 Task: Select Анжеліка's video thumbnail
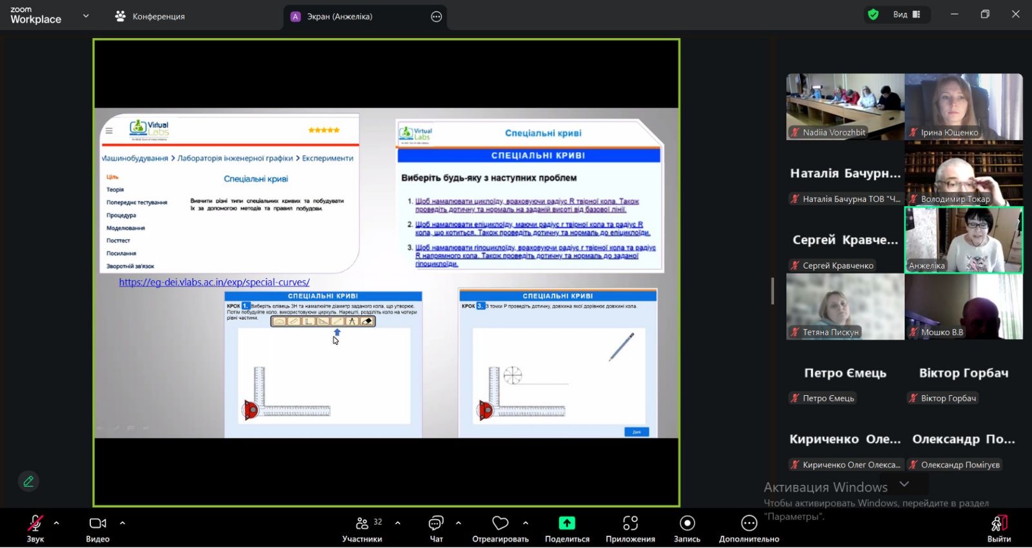964,239
